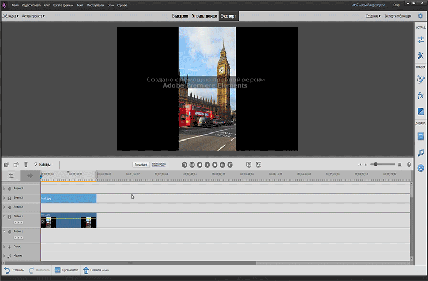
Task: Open the Transitions panel icon
Action: (421, 112)
